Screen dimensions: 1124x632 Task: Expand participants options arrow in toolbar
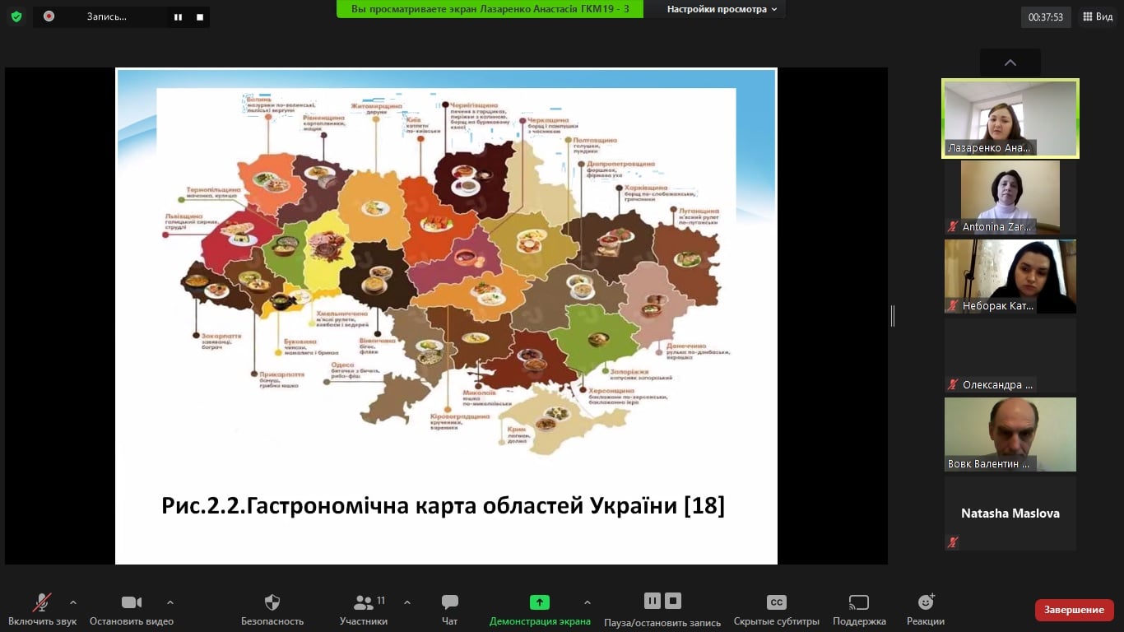407,602
